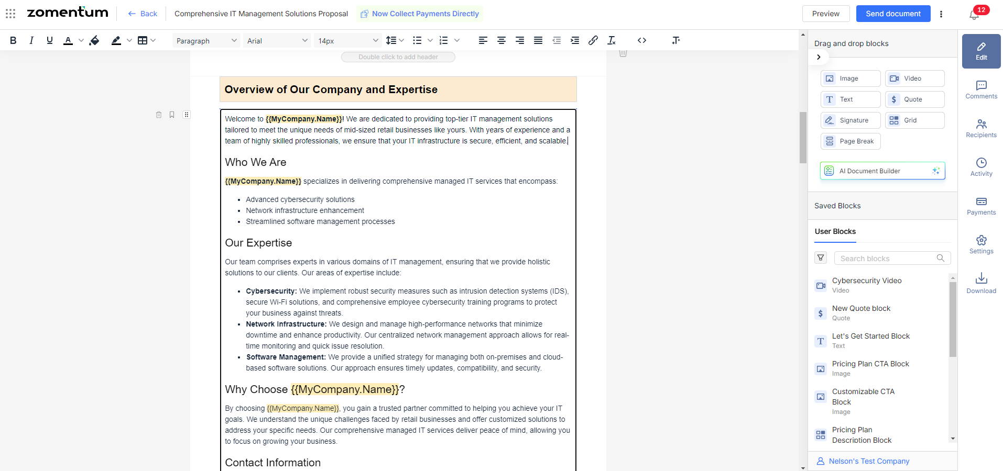Screen dimensions: 1003x471
Task: Insert table from toolbar
Action: pyautogui.click(x=143, y=40)
